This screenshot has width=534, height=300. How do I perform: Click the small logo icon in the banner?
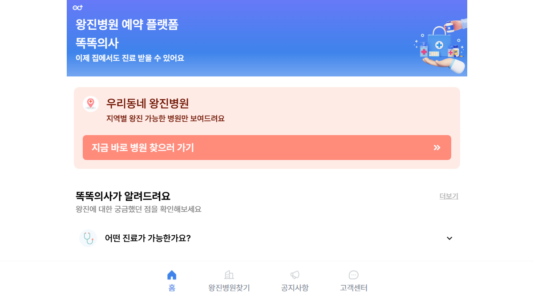click(x=78, y=8)
